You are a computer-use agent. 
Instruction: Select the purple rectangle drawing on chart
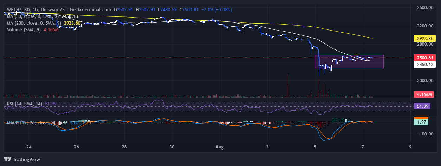coord(349,67)
